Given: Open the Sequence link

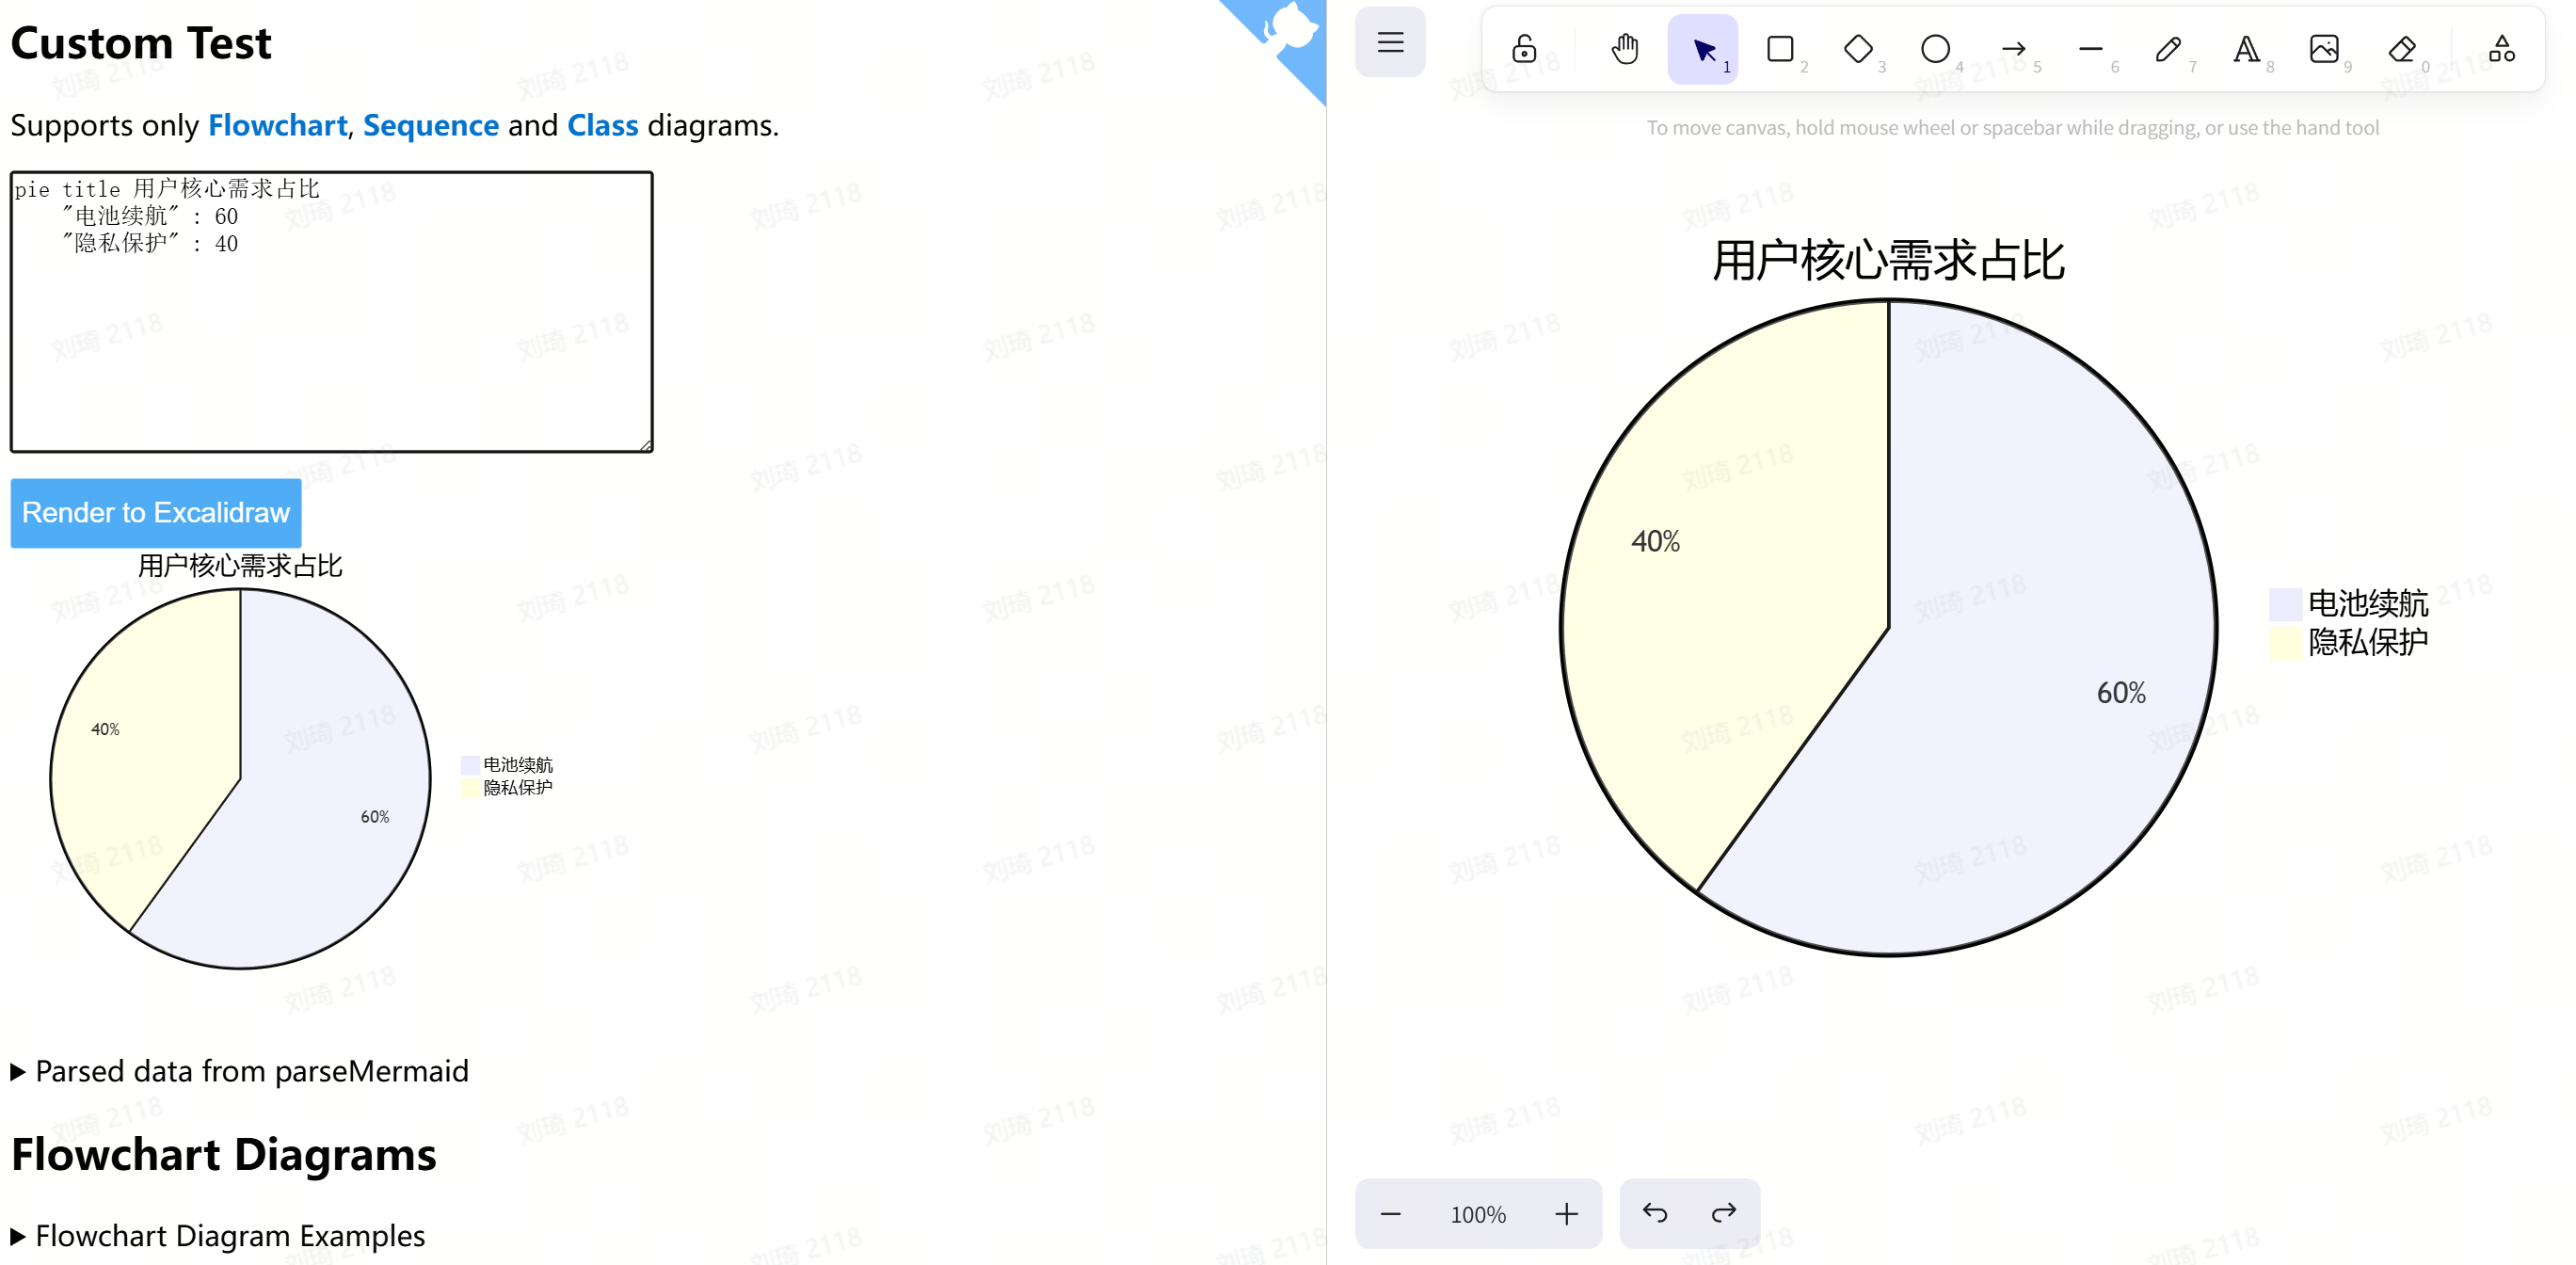Looking at the screenshot, I should tap(430, 125).
